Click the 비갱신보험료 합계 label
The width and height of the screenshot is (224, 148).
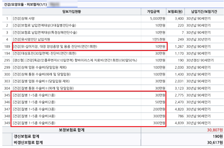point(28,142)
